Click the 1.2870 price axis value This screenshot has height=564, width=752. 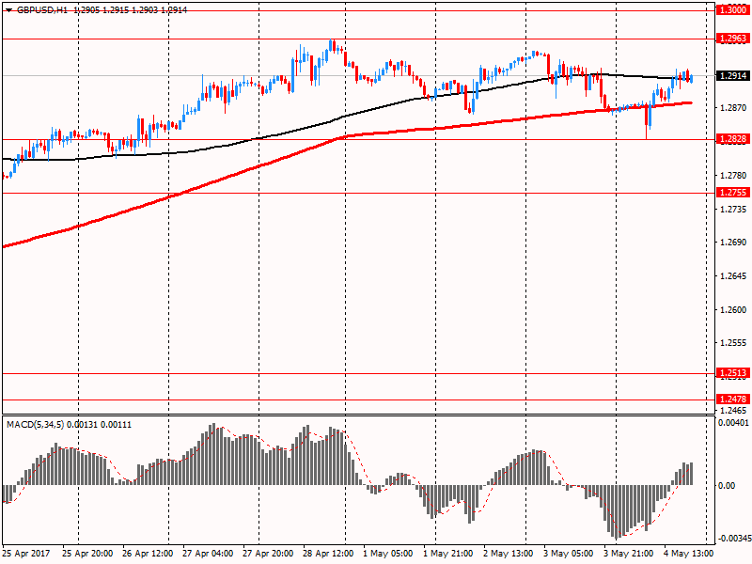(733, 108)
